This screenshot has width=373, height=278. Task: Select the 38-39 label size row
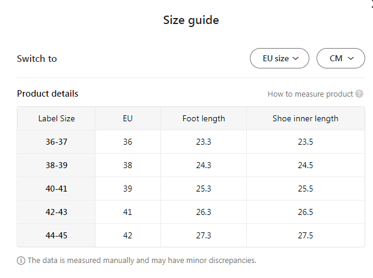pos(56,165)
